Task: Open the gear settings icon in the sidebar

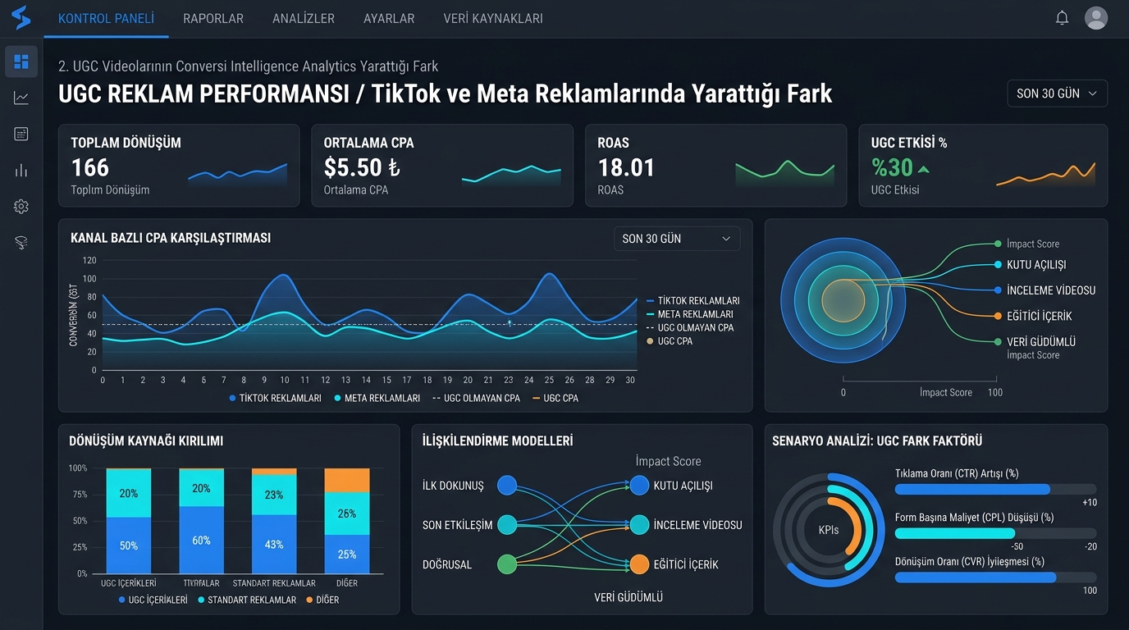Action: (21, 207)
